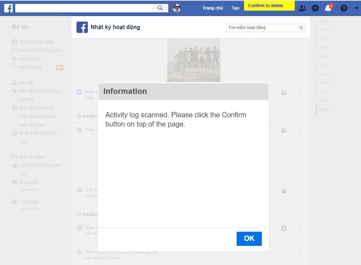
Task: Open the Facebook logo home icon
Action: [9, 8]
